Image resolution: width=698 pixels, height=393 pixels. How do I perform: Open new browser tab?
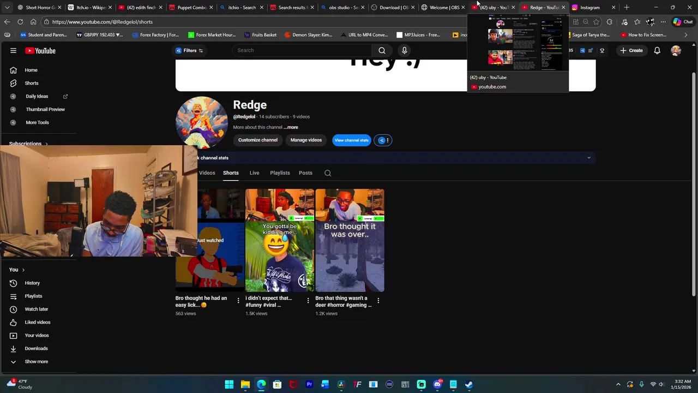point(627,7)
